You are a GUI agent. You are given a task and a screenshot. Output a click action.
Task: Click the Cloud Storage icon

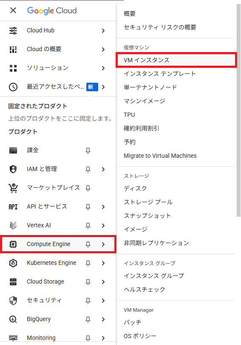[x=13, y=281]
